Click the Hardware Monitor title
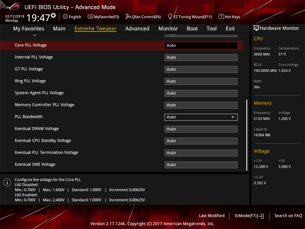 [x=279, y=28]
